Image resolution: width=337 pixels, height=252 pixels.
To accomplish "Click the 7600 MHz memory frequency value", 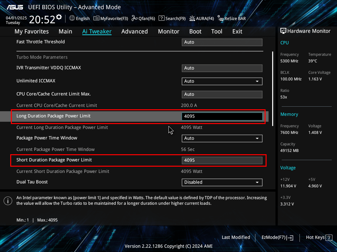I will click(289, 133).
